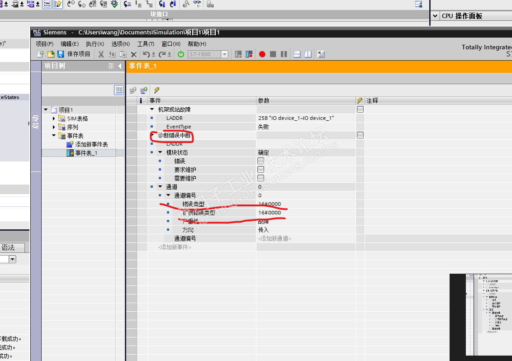Open the 工具(T) menu
The height and width of the screenshot is (361, 512).
tap(146, 44)
